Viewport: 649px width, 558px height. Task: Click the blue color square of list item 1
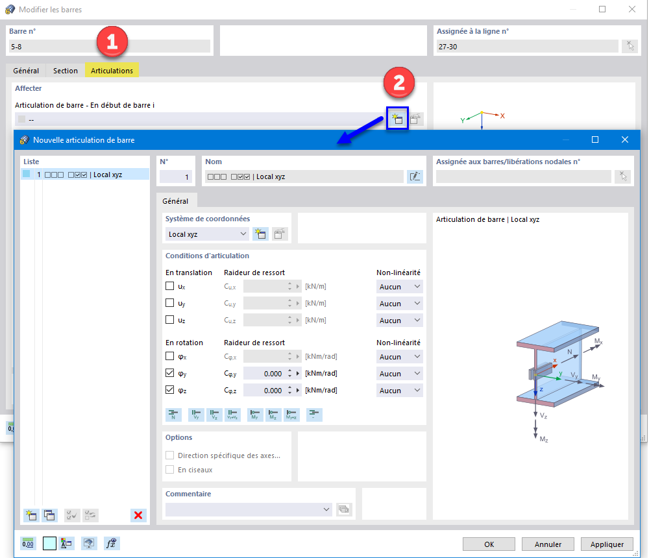(27, 174)
